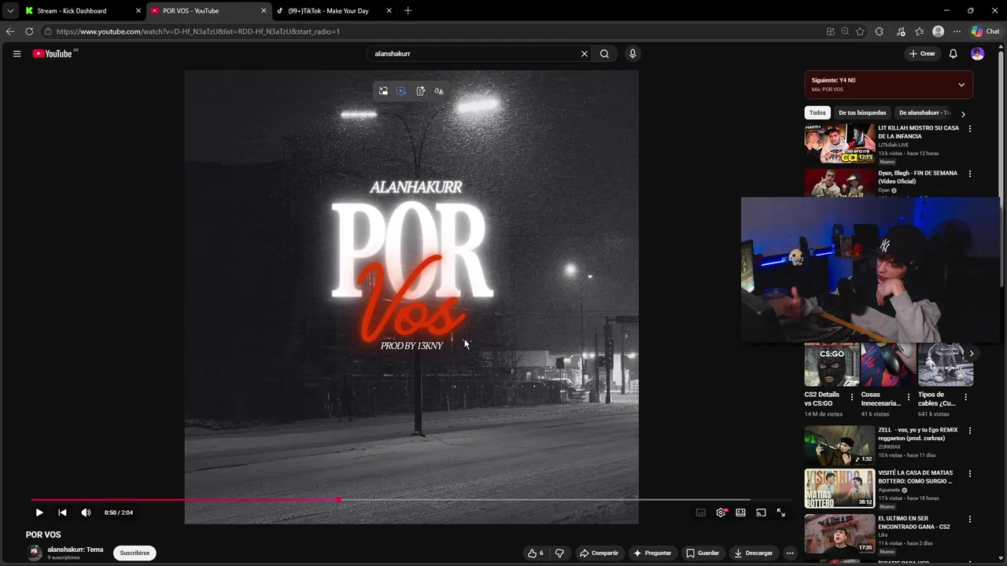The width and height of the screenshot is (1007, 566).
Task: Save video with the Guardar button
Action: click(x=703, y=553)
